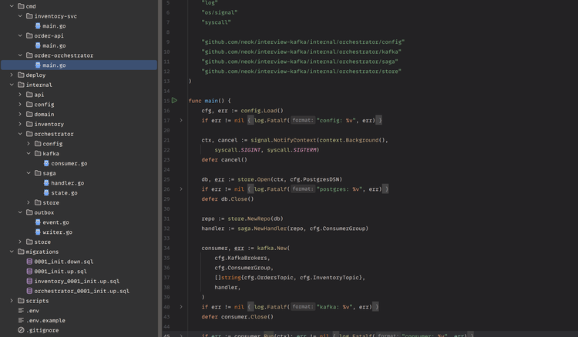Collapse the order-api folder chevron
Screen dimensions: 578x337
20,35
